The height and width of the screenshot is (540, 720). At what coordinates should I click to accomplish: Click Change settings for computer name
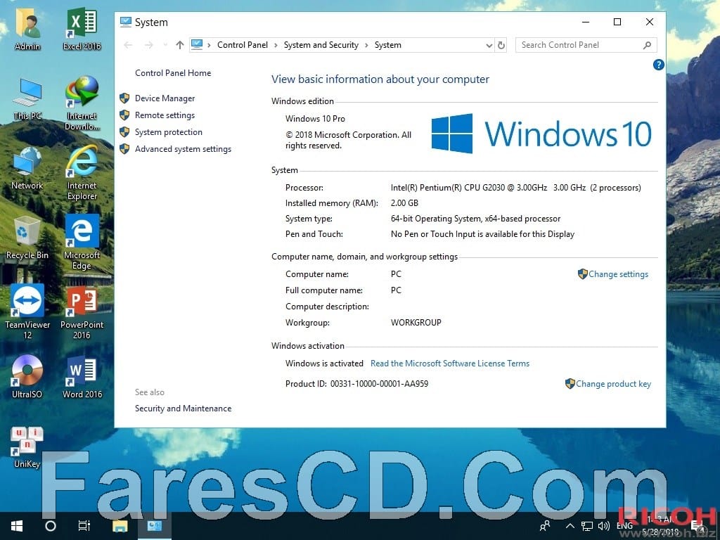pyautogui.click(x=619, y=274)
